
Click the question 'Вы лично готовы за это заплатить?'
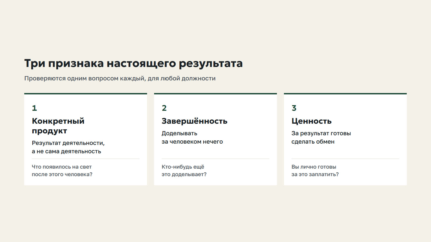pos(315,170)
